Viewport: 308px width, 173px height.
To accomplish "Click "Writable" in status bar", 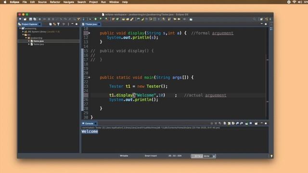I will pos(124,156).
